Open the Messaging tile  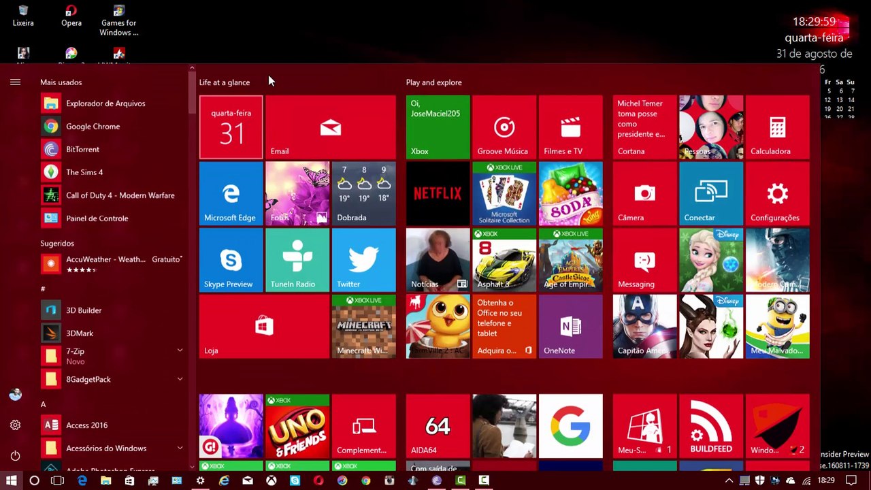[x=644, y=260]
